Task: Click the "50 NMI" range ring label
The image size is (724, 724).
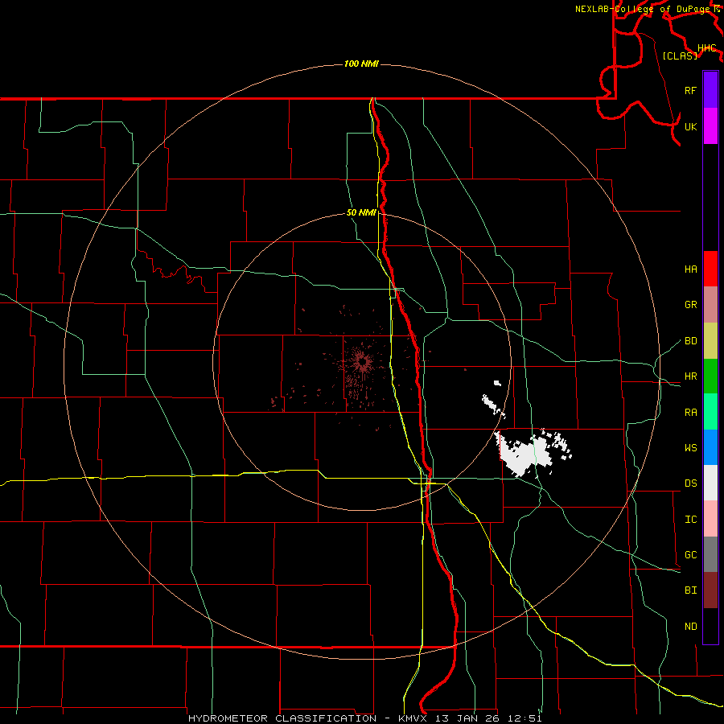Action: 361,212
